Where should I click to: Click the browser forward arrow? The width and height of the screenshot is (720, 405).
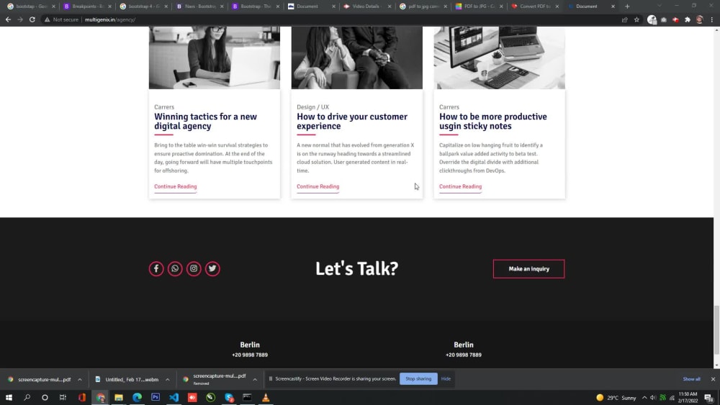click(19, 19)
